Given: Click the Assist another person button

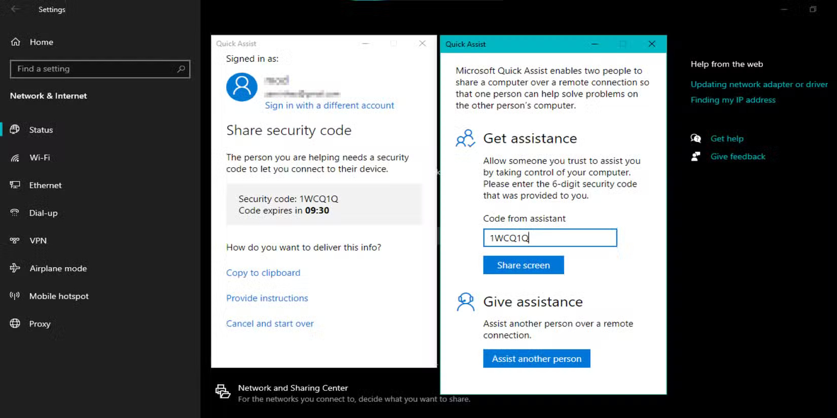Looking at the screenshot, I should coord(536,358).
